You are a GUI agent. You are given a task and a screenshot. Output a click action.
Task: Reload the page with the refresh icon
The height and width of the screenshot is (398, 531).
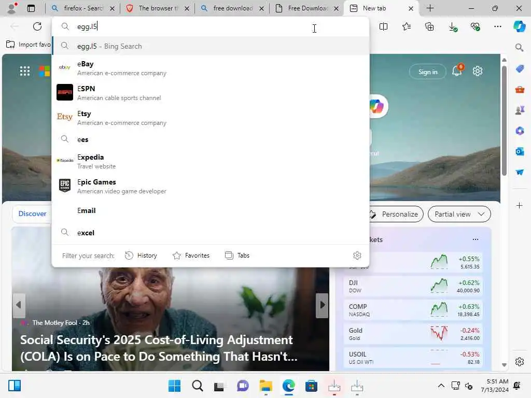37,26
